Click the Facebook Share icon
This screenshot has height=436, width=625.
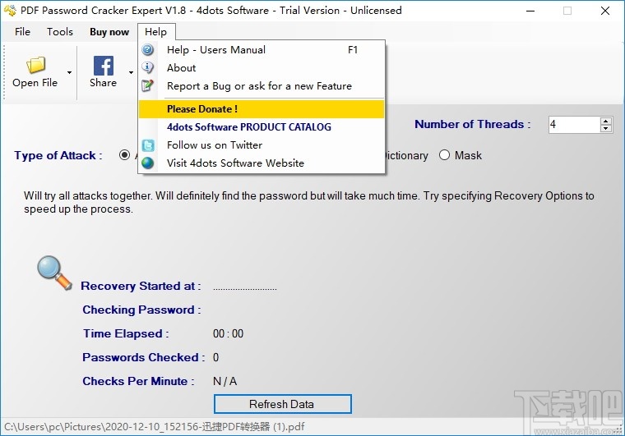pos(104,66)
